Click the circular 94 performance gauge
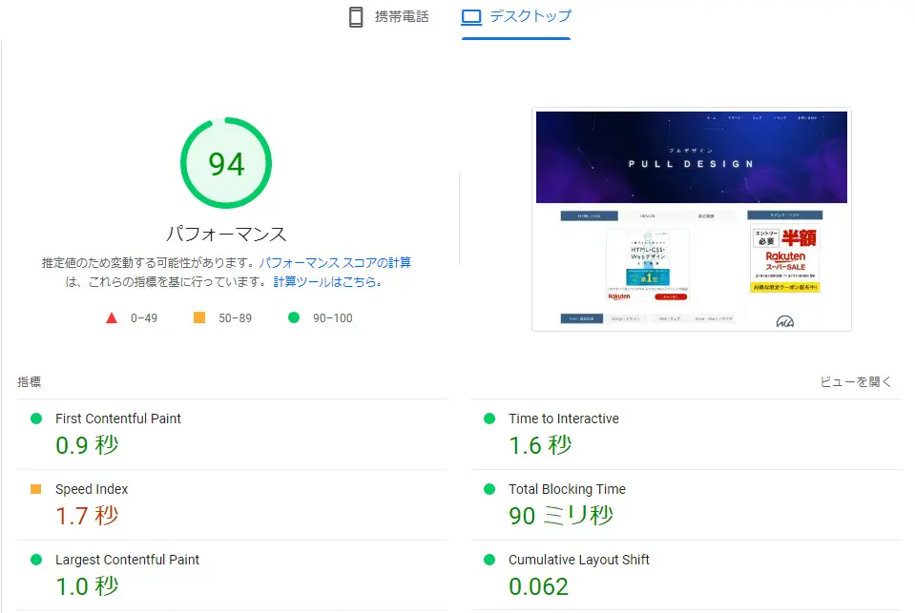The height and width of the screenshot is (613, 915). pyautogui.click(x=226, y=162)
